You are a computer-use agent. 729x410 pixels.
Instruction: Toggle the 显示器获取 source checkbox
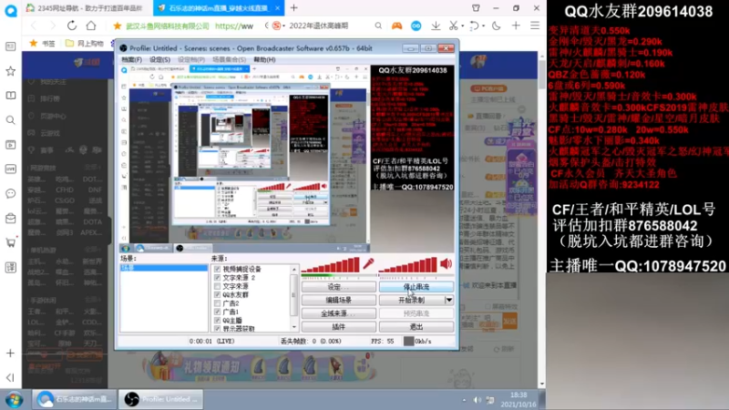click(217, 329)
